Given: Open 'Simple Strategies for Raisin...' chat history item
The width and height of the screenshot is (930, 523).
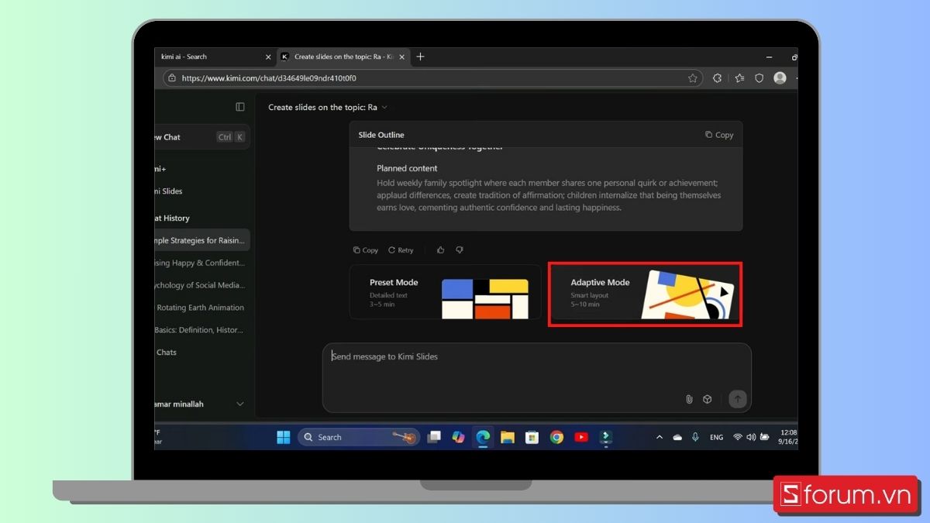Looking at the screenshot, I should [201, 240].
